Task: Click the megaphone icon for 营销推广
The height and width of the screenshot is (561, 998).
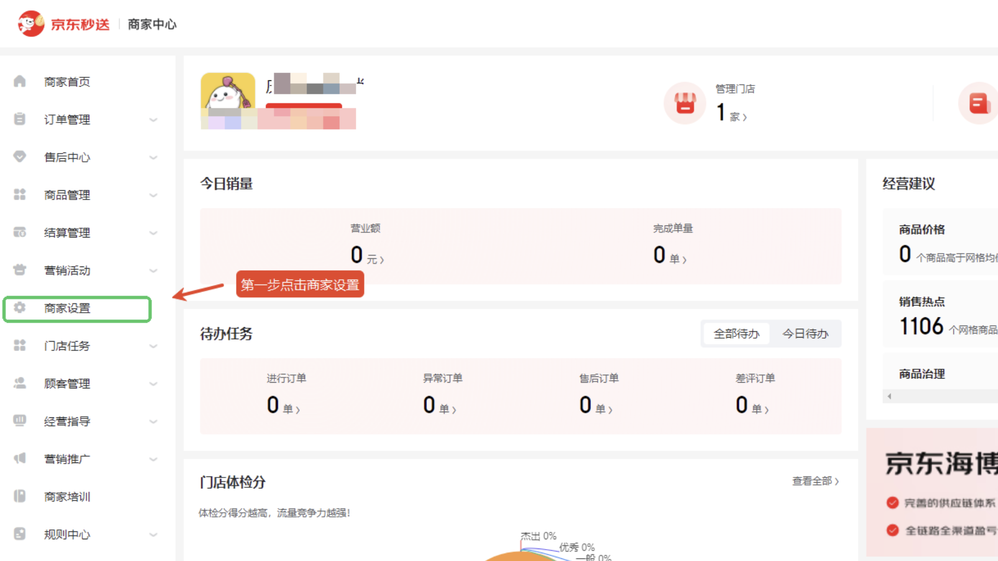Action: click(x=20, y=458)
